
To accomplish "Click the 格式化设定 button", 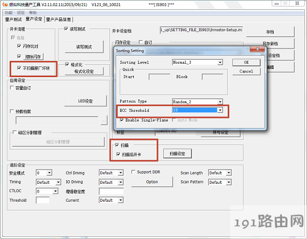I will pos(84,71).
